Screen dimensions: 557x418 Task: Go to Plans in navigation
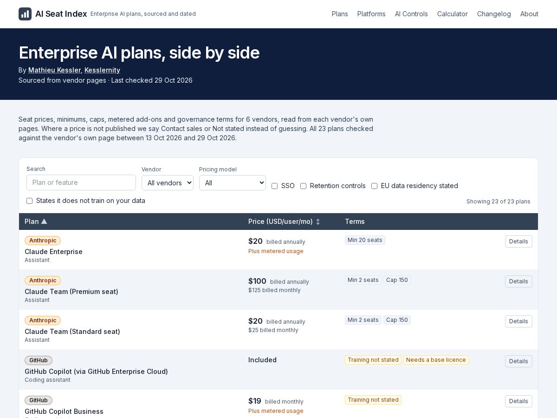(340, 14)
